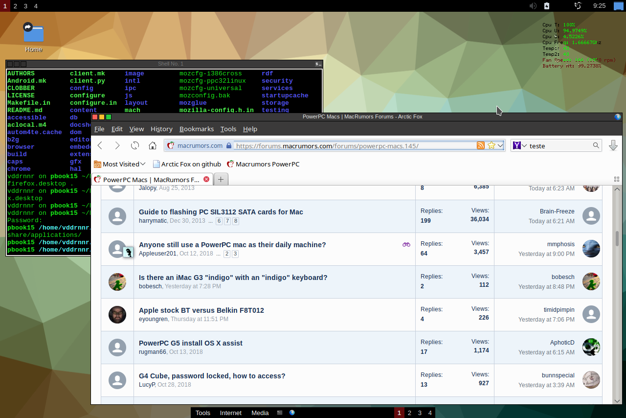Open mmphosis's avatar on the right
The image size is (626, 418).
[x=591, y=249]
